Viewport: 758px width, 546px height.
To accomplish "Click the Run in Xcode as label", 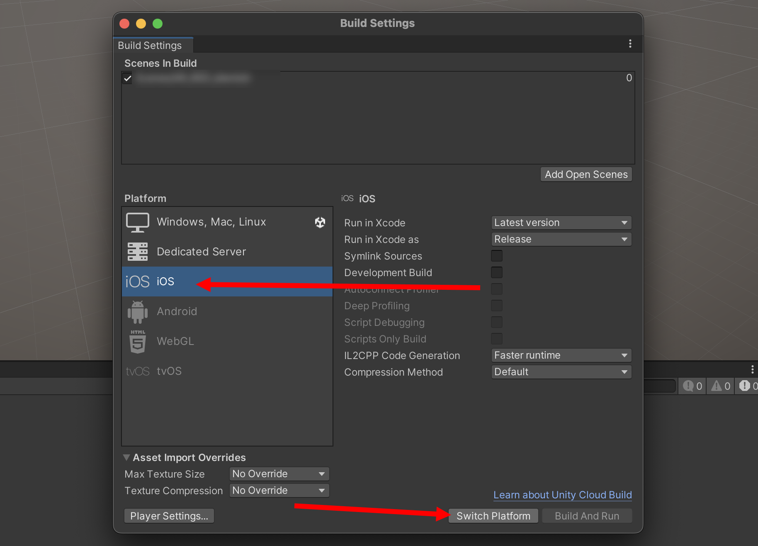I will click(x=381, y=240).
